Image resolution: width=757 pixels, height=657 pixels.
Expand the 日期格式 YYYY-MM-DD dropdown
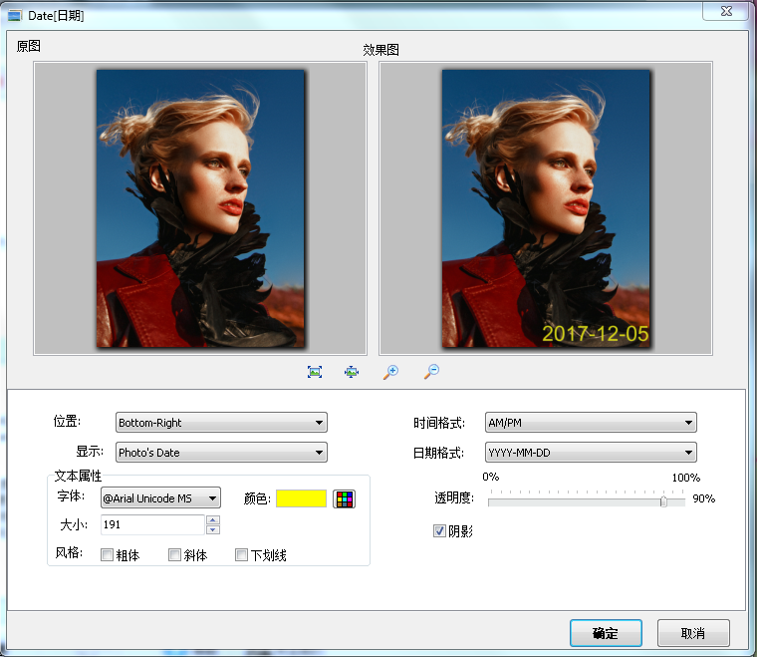[x=590, y=453]
